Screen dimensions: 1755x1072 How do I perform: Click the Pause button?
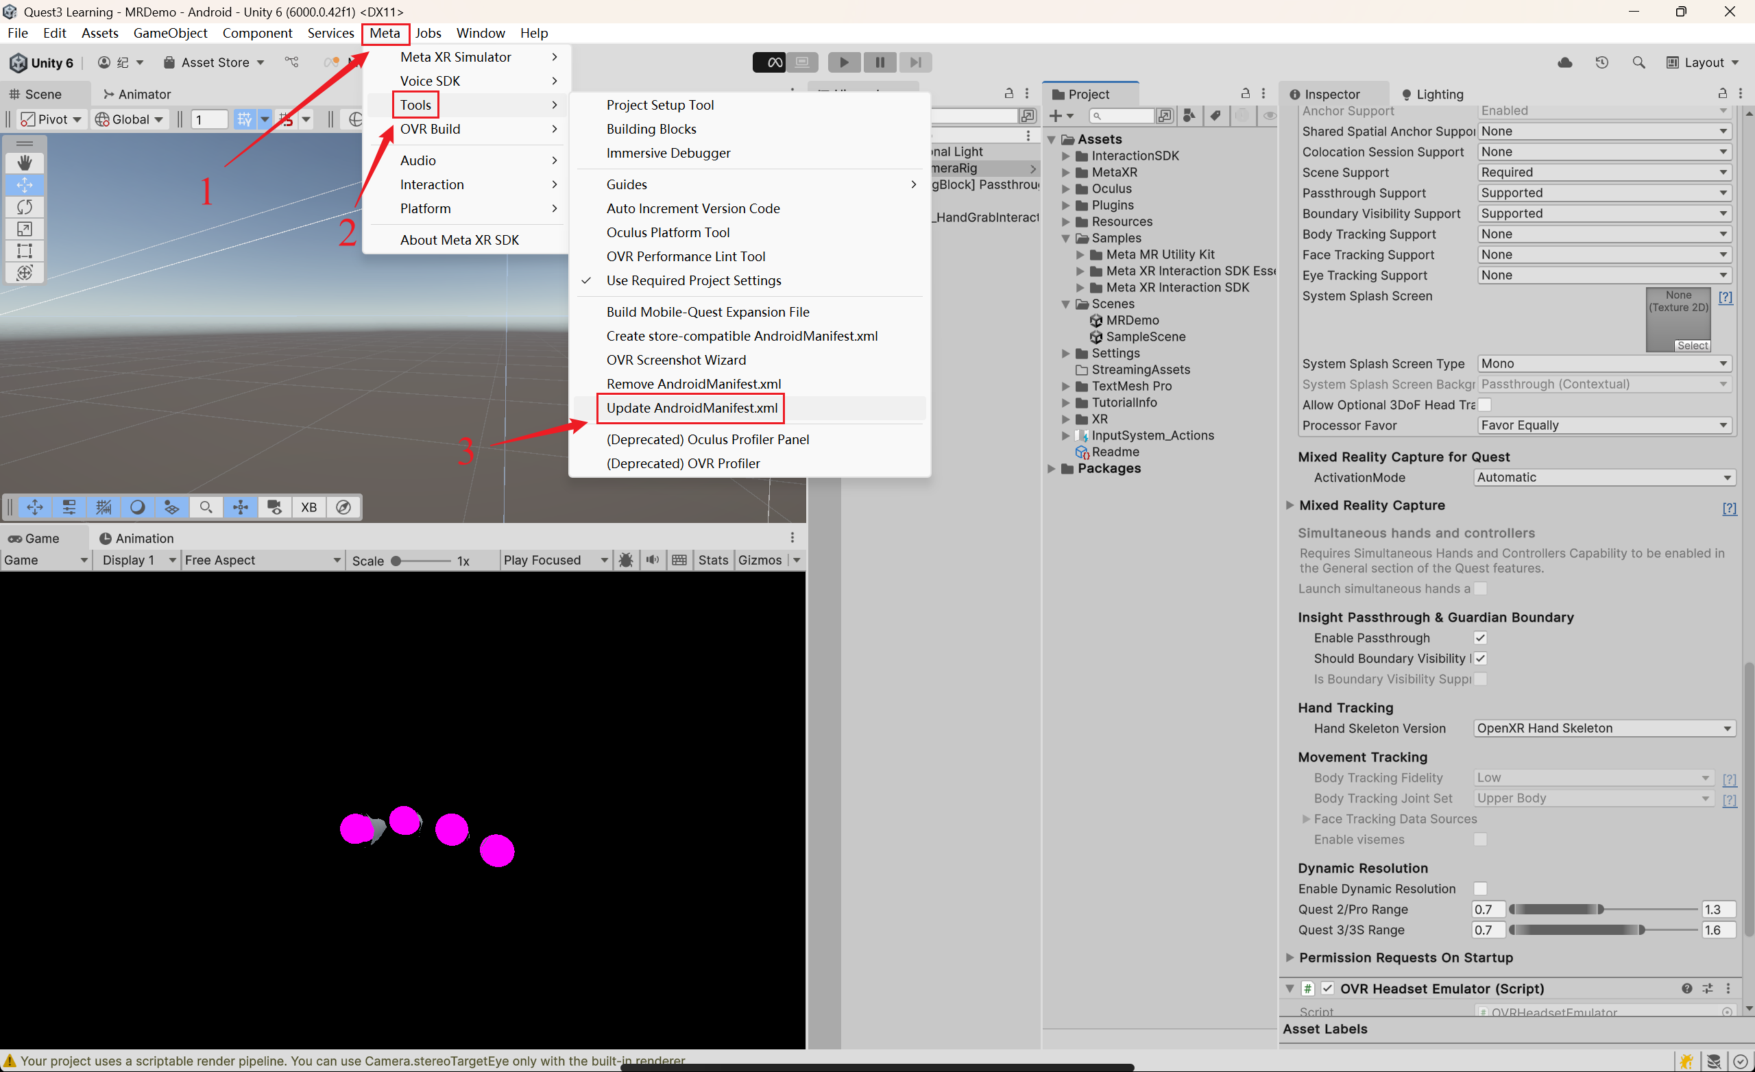click(880, 62)
